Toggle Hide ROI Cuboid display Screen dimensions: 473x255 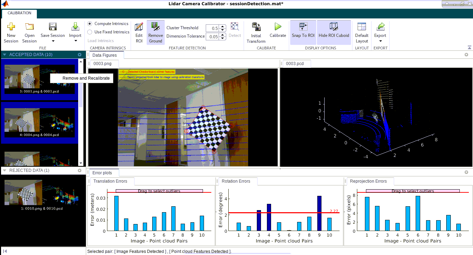(333, 31)
